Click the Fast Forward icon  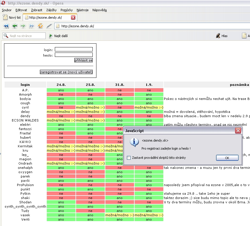click(x=32, y=26)
